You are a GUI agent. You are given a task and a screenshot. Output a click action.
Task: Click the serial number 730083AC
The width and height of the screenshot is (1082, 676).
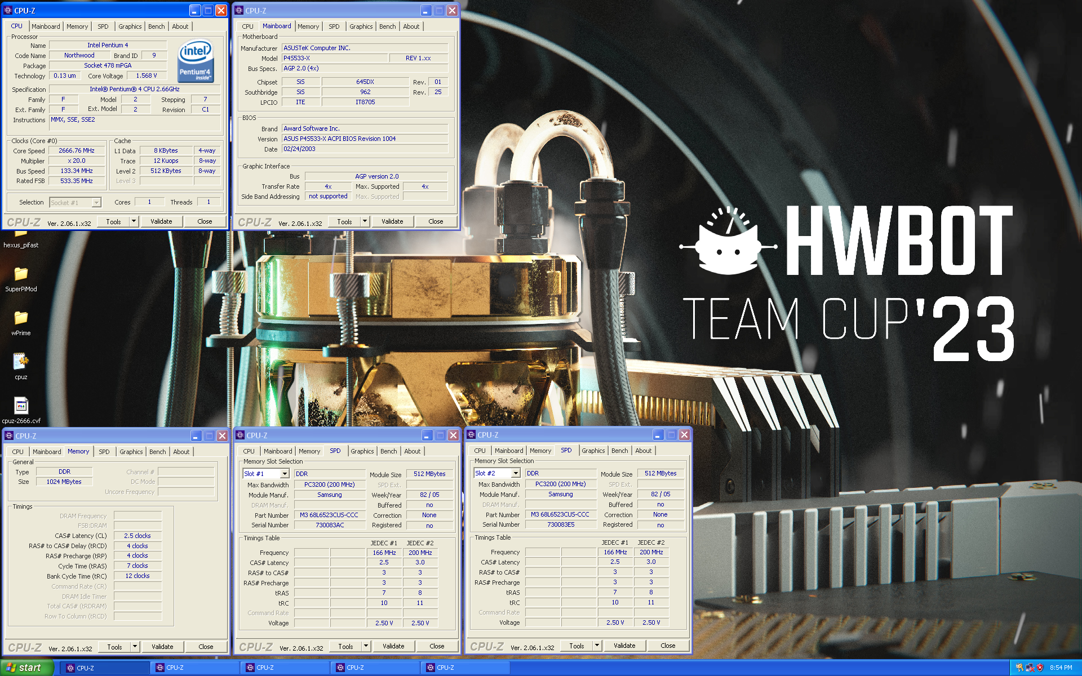pos(330,525)
